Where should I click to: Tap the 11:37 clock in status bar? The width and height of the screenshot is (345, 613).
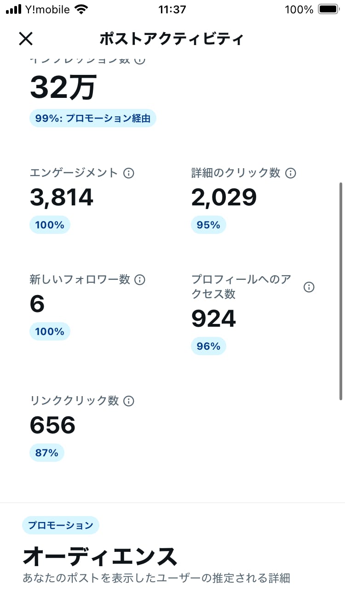point(172,10)
